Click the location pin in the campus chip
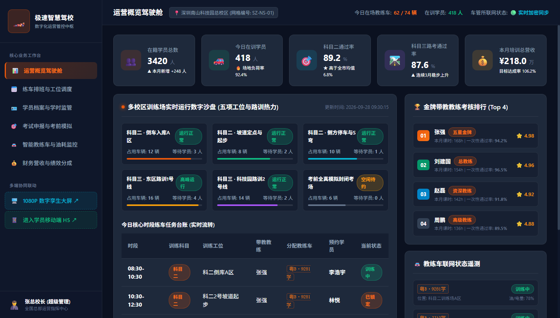The height and width of the screenshot is (318, 560). [176, 13]
